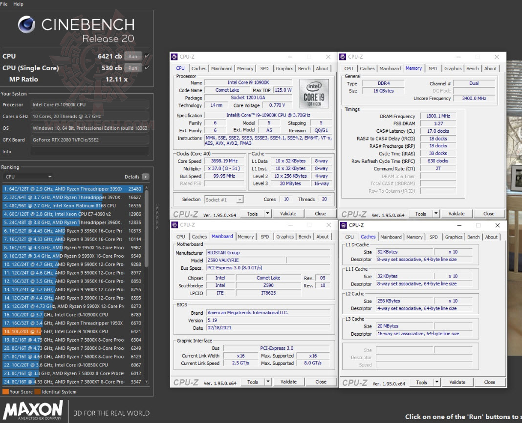Select the highlighted 10C/20T i9-10900K 6421 row
The width and height of the screenshot is (522, 423).
pyautogui.click(x=72, y=331)
